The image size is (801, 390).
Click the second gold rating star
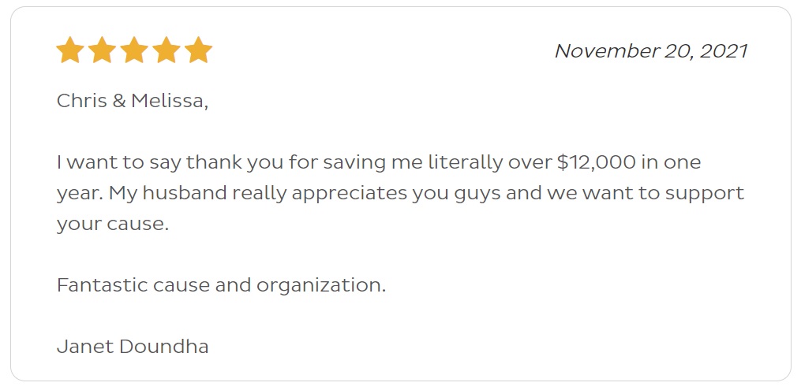pos(102,50)
